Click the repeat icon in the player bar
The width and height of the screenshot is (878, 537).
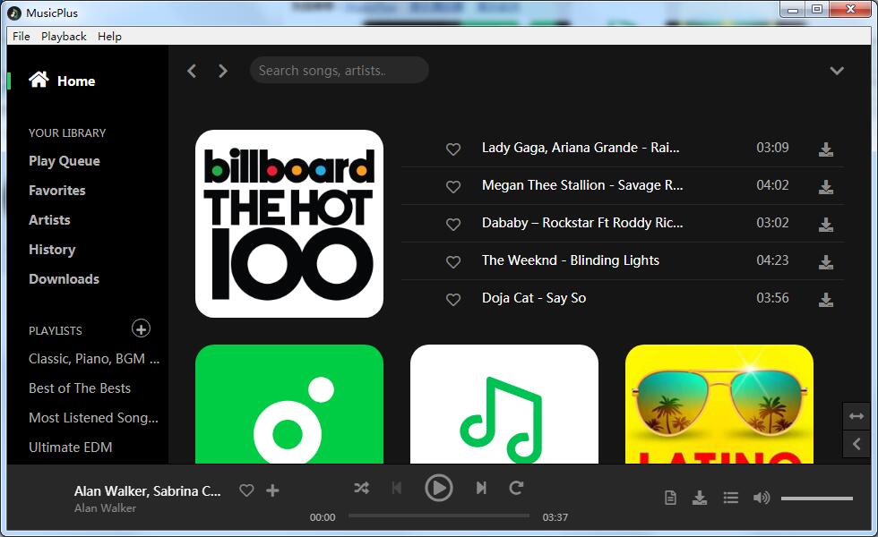point(516,488)
